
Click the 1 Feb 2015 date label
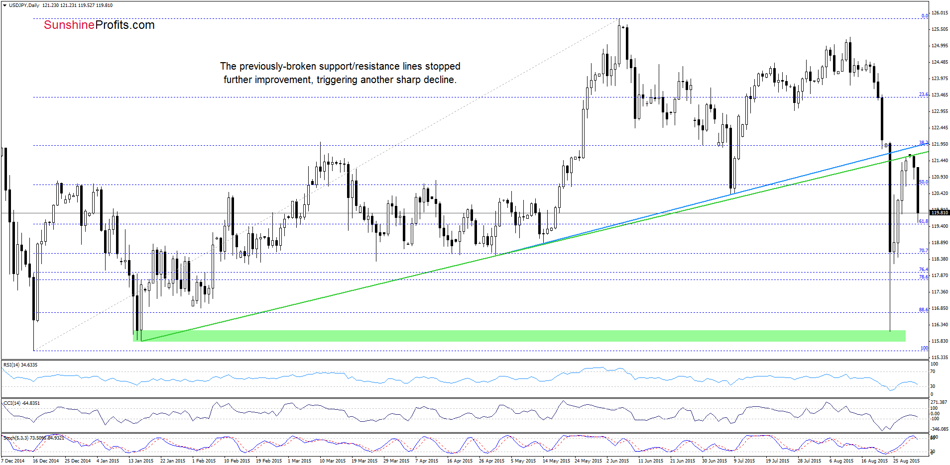tap(204, 461)
